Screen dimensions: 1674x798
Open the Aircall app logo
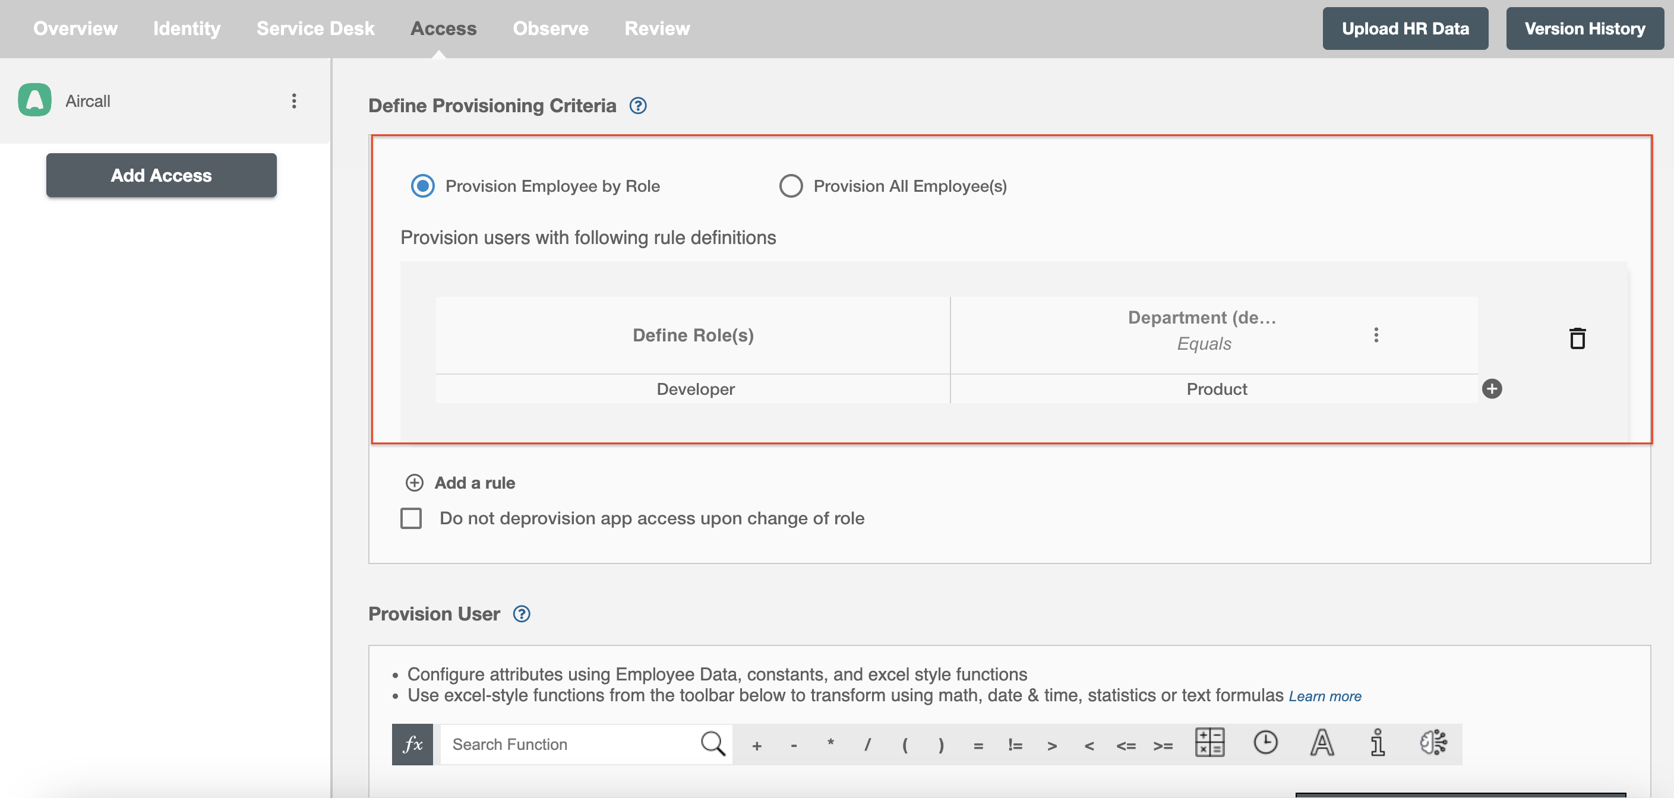[x=35, y=101]
